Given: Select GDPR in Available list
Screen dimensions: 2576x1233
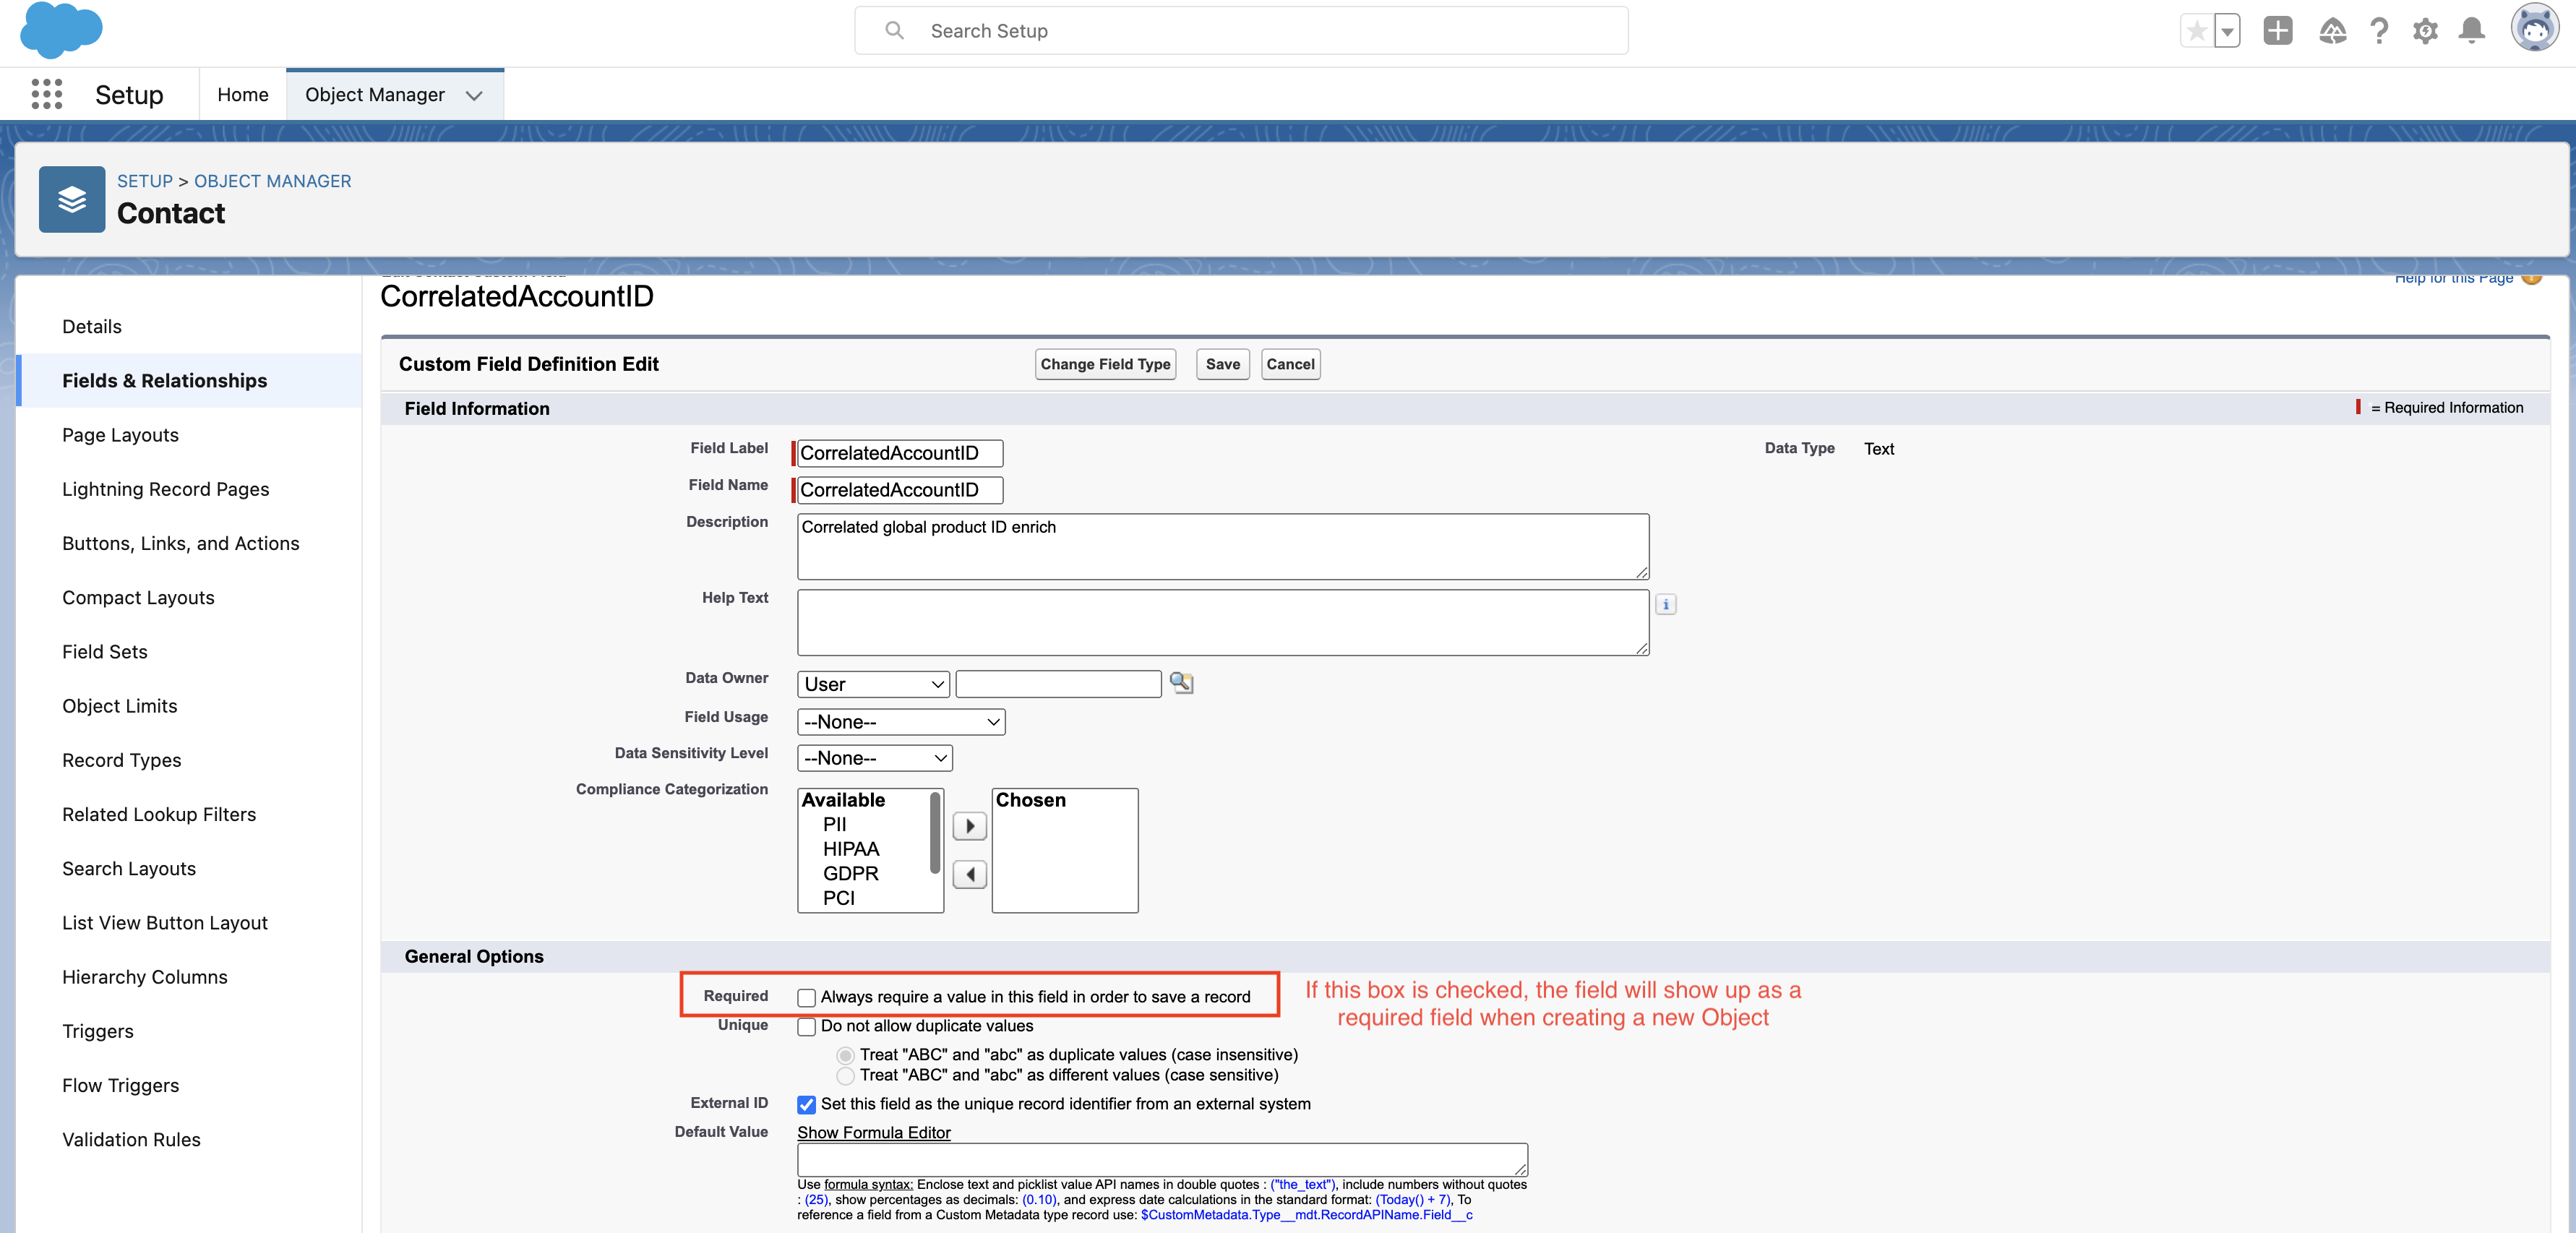Looking at the screenshot, I should click(851, 873).
